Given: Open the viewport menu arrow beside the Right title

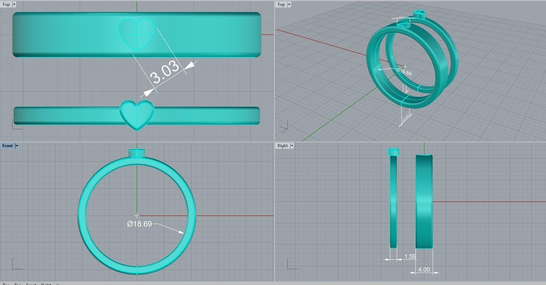Looking at the screenshot, I should [292, 146].
